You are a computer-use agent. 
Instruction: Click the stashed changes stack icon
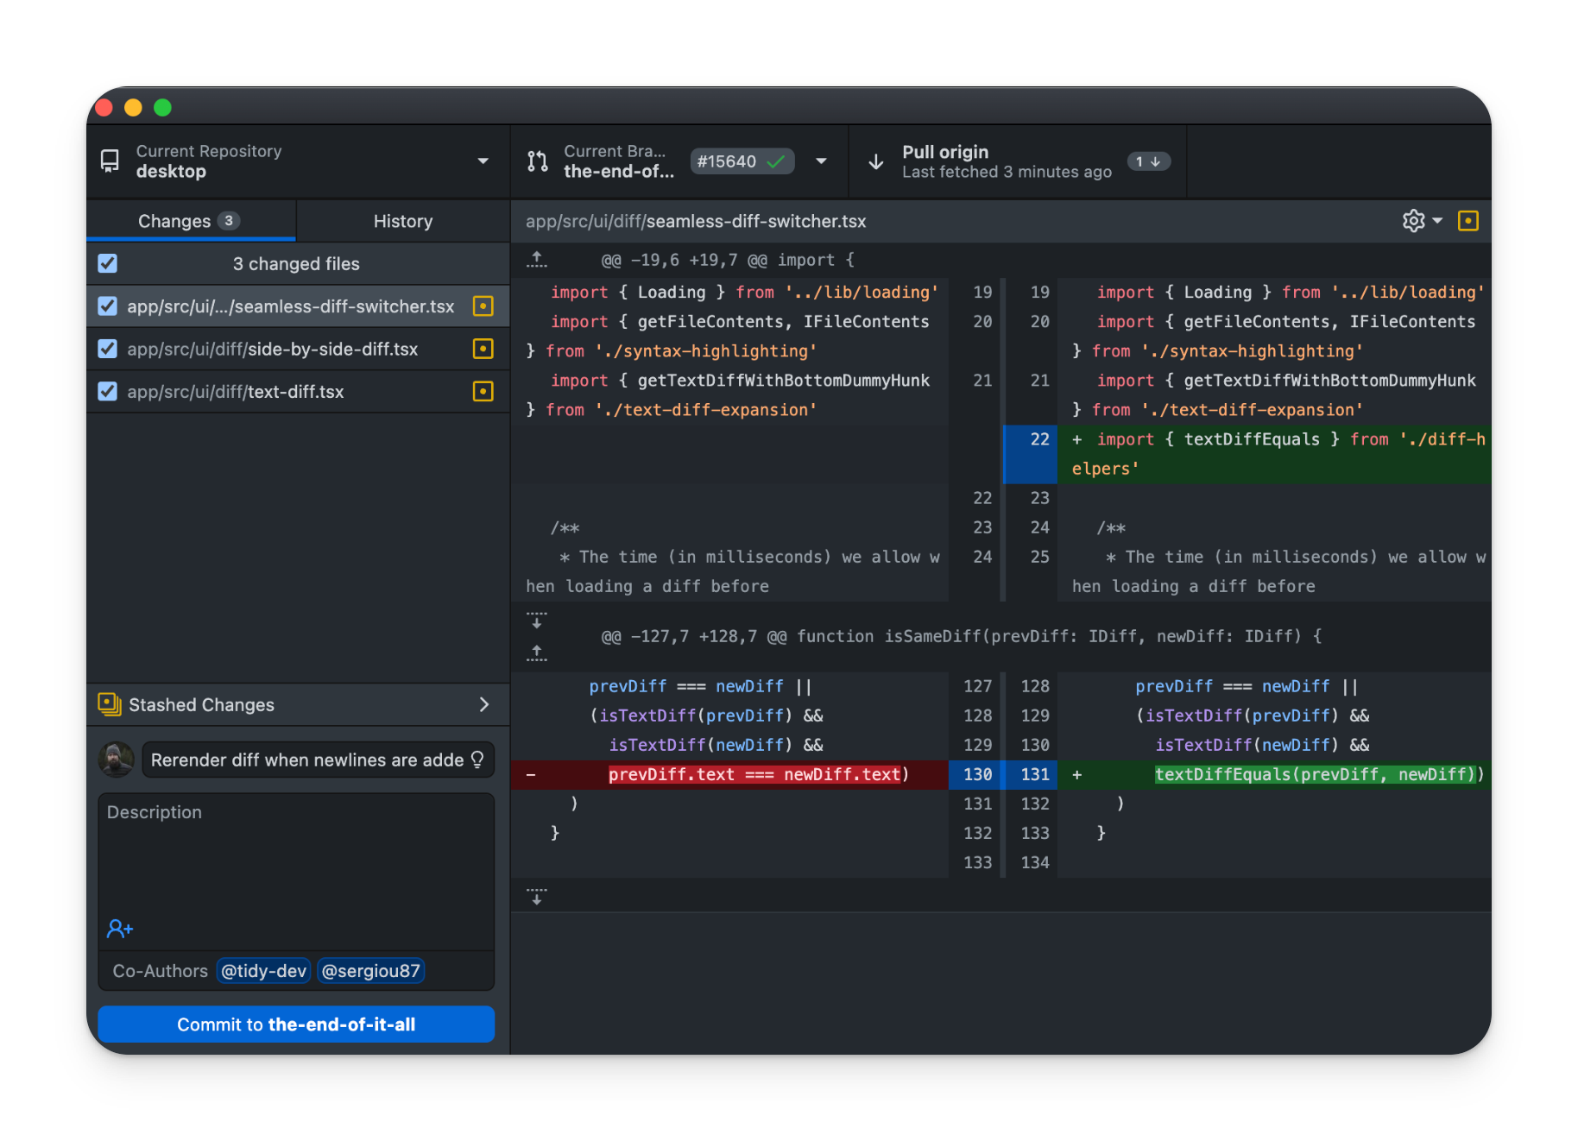(108, 704)
